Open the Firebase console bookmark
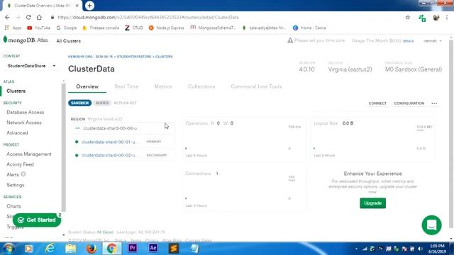The image size is (454, 255). [101, 28]
